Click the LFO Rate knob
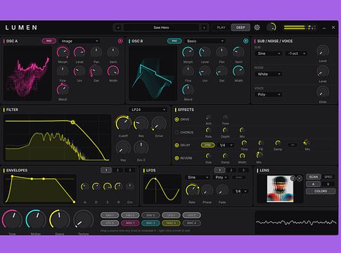 [192, 190]
